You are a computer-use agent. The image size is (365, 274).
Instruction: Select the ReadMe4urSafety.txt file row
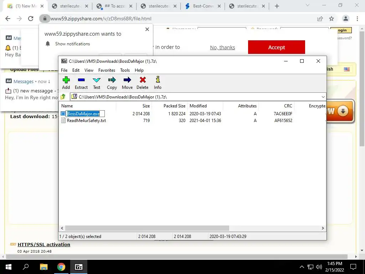pyautogui.click(x=192, y=121)
